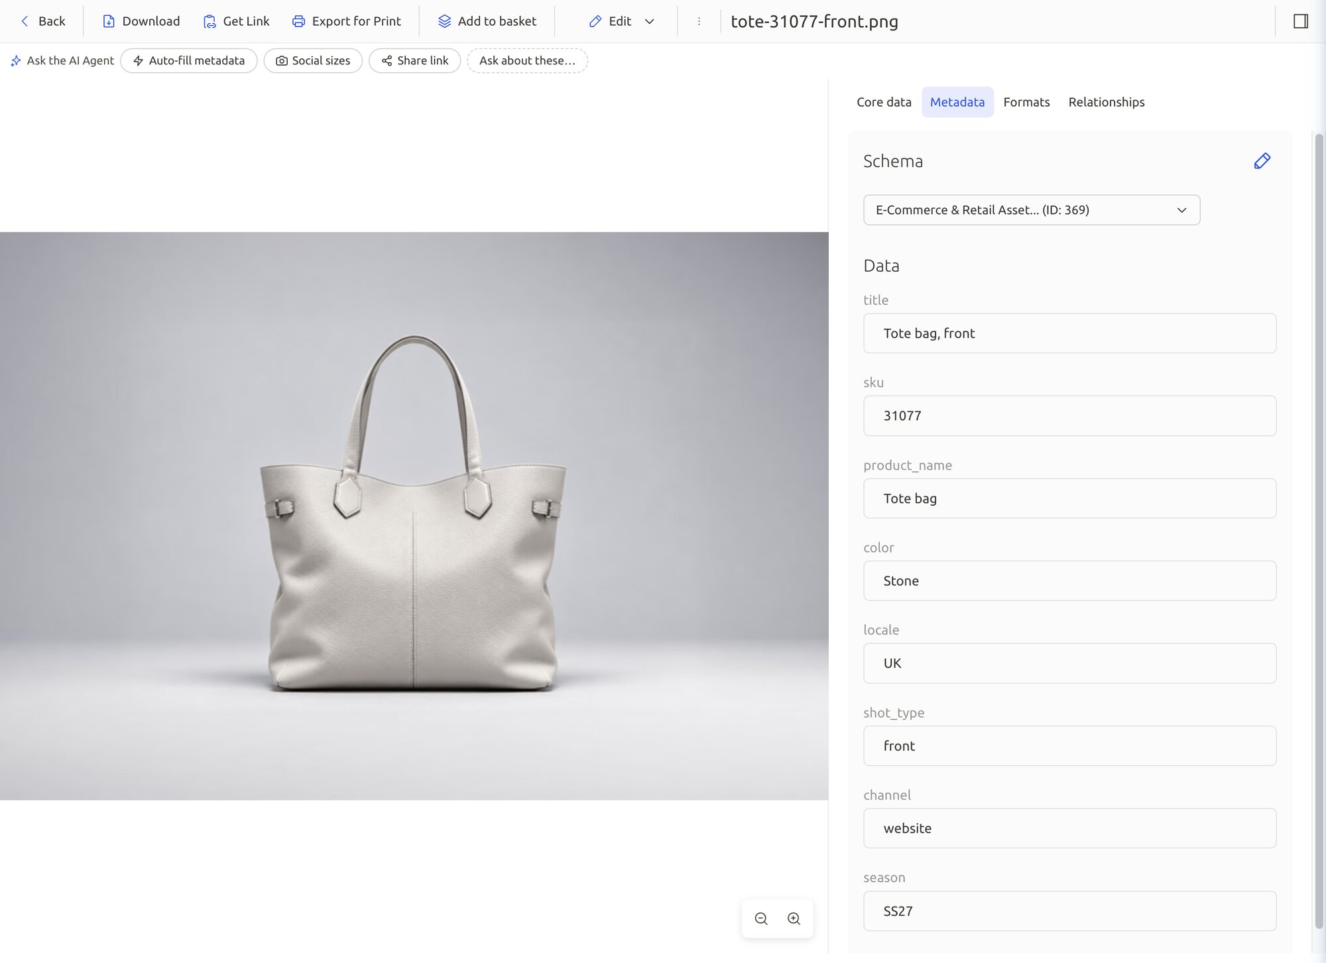Screen dimensions: 1326x963
Task: Download the tote bag asset
Action: pos(141,21)
